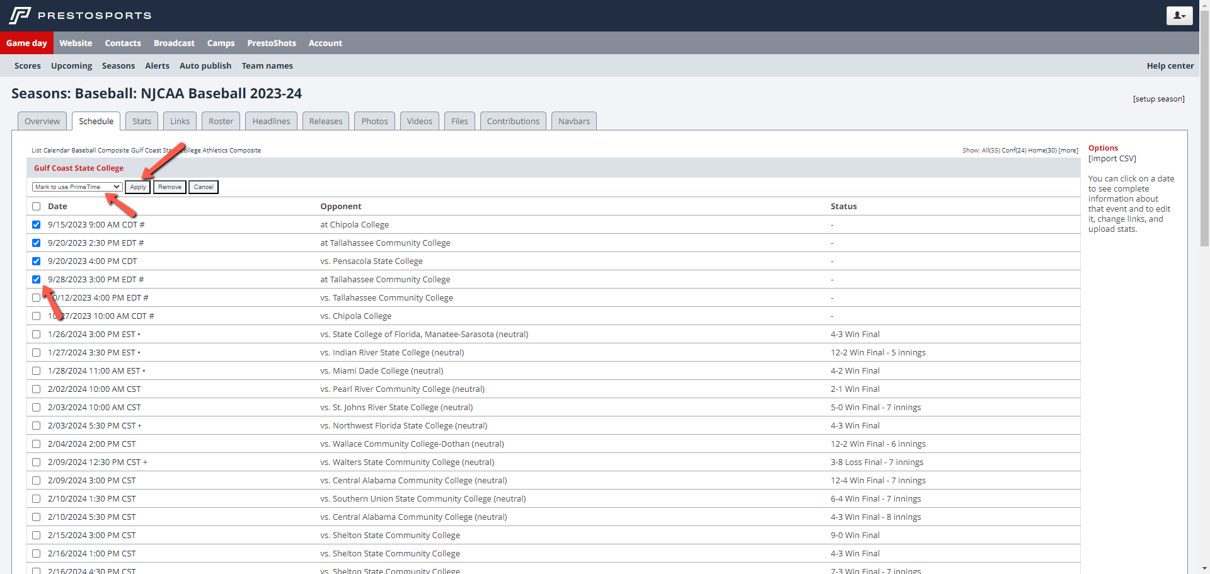
Task: Expand the more filter link
Action: pyautogui.click(x=1068, y=151)
